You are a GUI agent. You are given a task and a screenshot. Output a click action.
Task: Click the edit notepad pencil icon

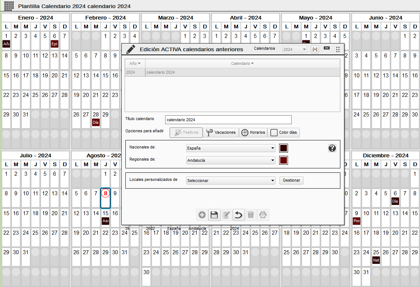(226, 215)
